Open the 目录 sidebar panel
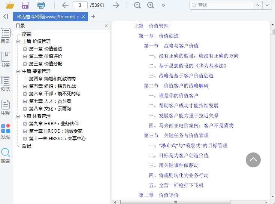Image resolution: width=275 pixels, height=204 pixels. pyautogui.click(x=6, y=36)
